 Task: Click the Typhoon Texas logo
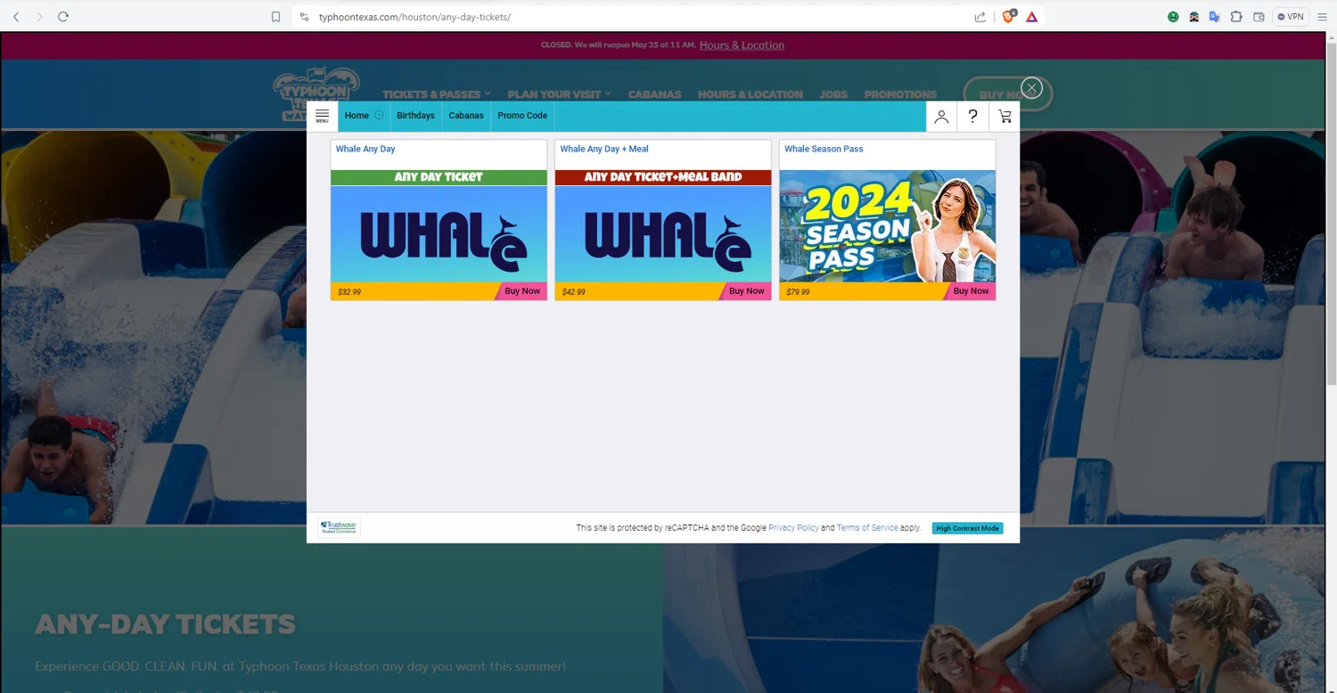pos(316,94)
